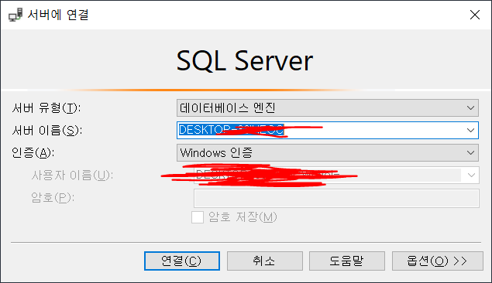
Task: Expand options with 옵션(O) >> button
Action: pos(438,261)
